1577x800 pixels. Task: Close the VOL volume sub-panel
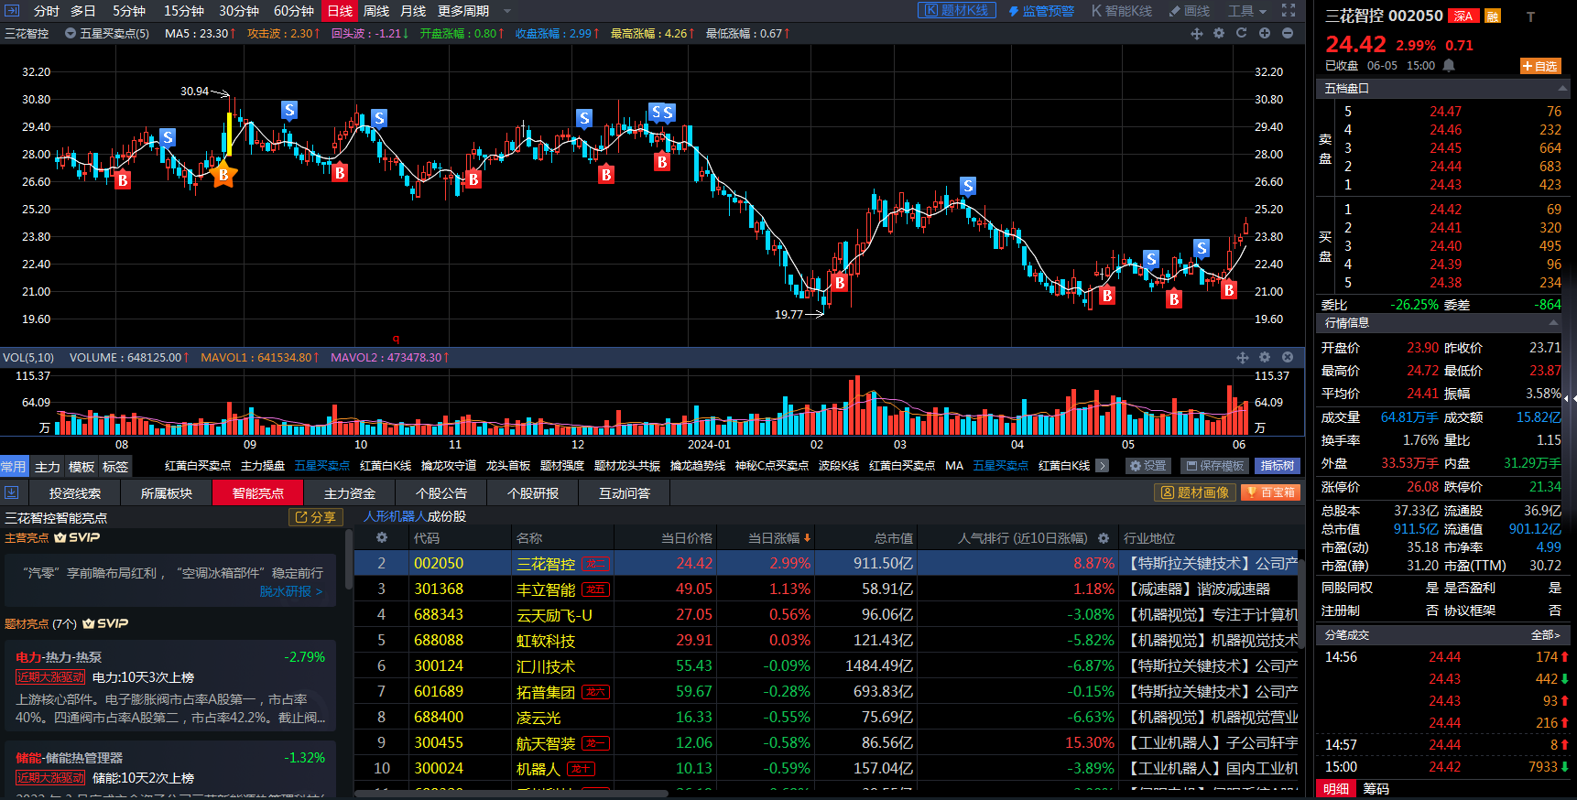1288,357
